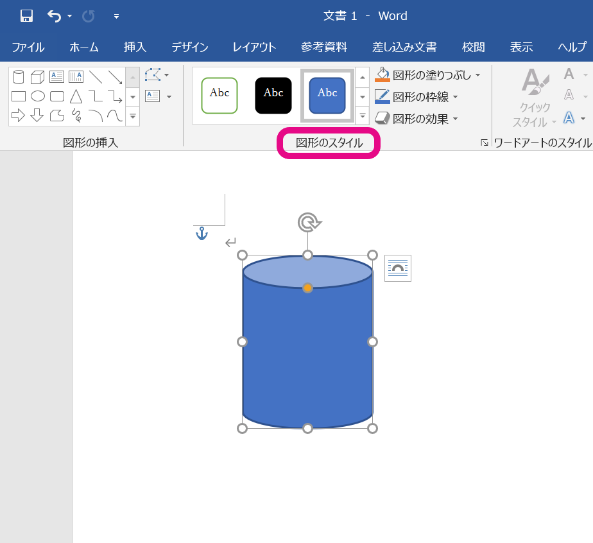Choose the right arrow shape
The height and width of the screenshot is (543, 593).
(19, 116)
